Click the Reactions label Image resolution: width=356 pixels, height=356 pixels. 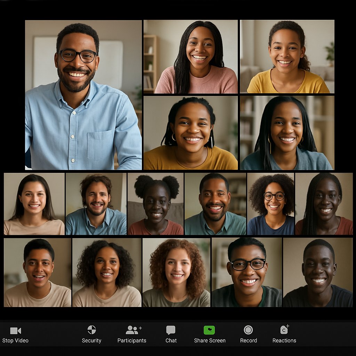click(x=284, y=340)
